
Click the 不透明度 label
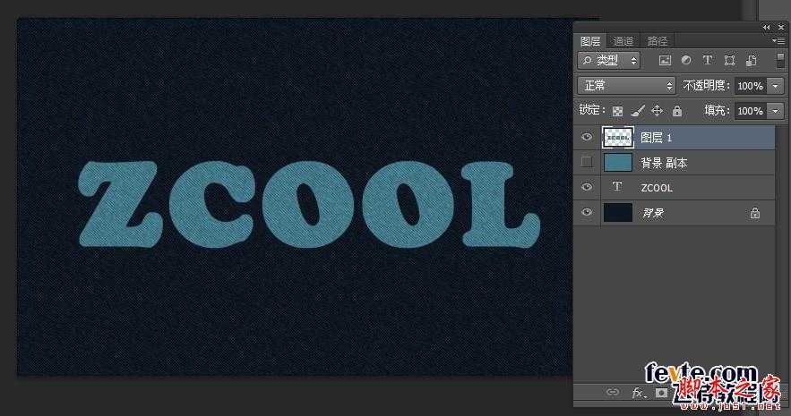(x=706, y=86)
